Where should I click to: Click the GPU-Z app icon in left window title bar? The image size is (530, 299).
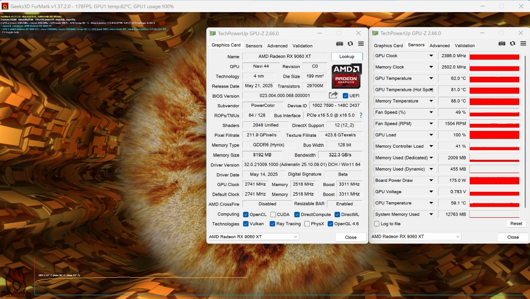(x=213, y=33)
